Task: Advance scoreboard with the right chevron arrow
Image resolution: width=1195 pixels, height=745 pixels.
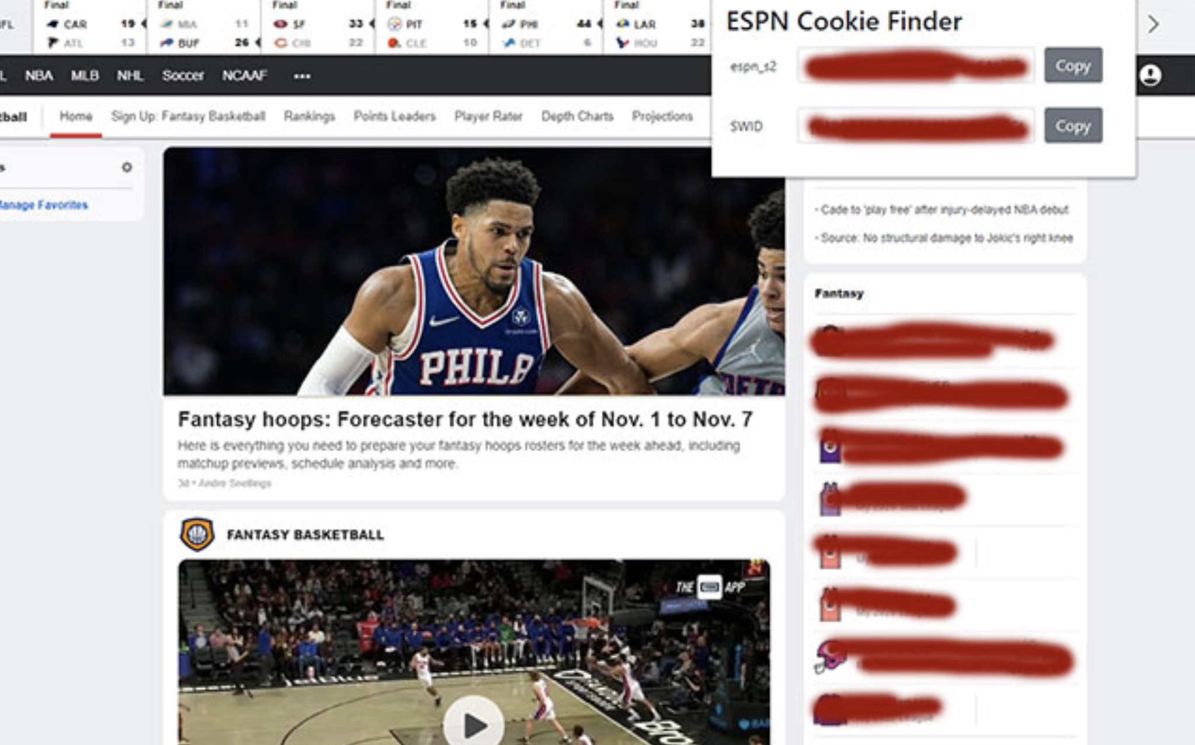Action: [1153, 24]
